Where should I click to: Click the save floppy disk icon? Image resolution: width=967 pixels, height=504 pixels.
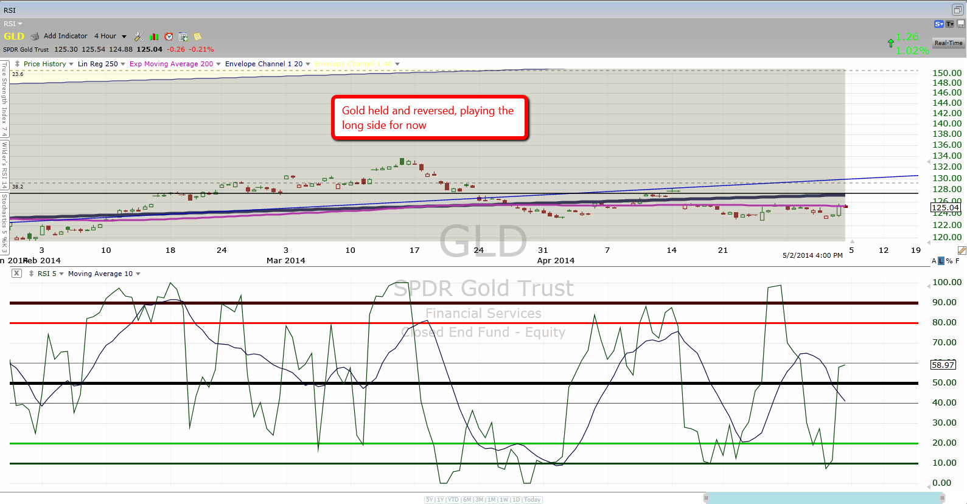pyautogui.click(x=961, y=24)
